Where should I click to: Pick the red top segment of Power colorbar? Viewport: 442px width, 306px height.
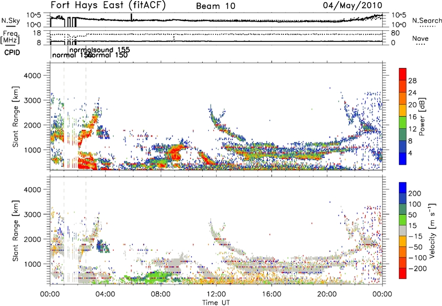click(403, 74)
